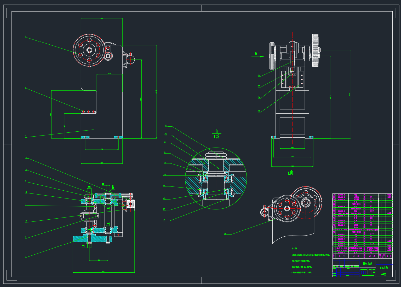Select the 'A向' view label
Viewport: 401px width, 287px height.
point(291,173)
